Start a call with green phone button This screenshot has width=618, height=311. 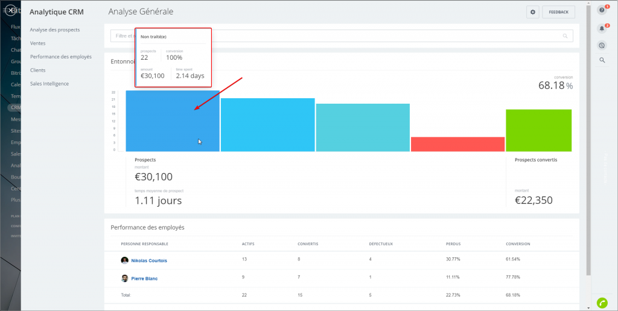(x=602, y=303)
